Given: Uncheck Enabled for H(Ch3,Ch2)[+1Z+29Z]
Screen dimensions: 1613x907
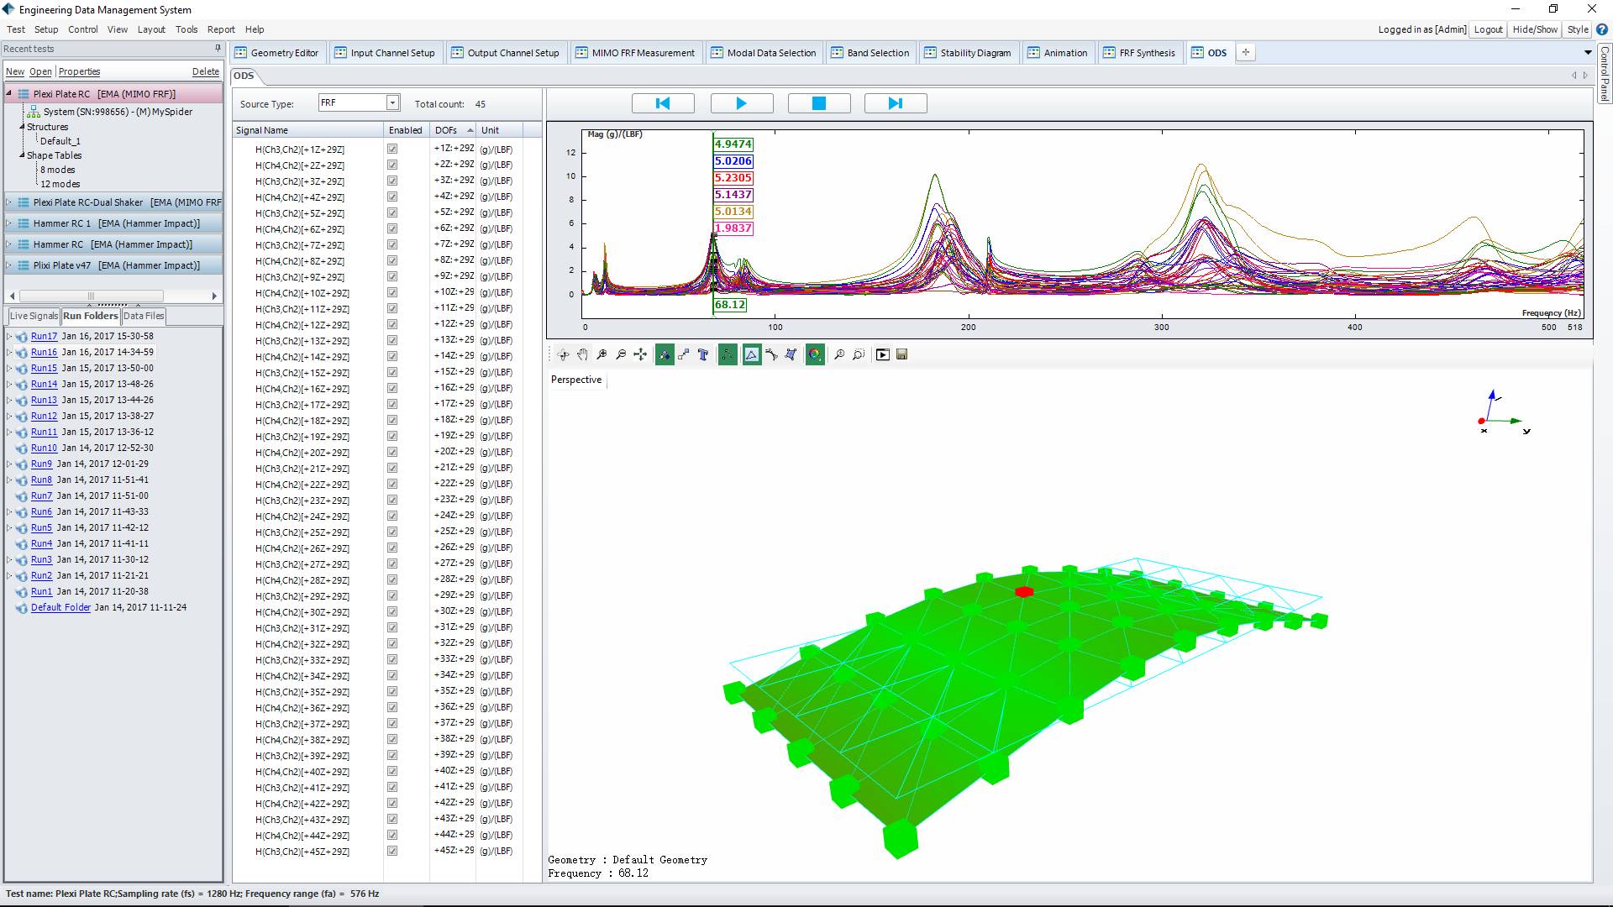Looking at the screenshot, I should (x=392, y=149).
